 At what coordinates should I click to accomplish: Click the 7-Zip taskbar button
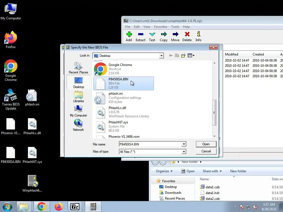point(75,206)
